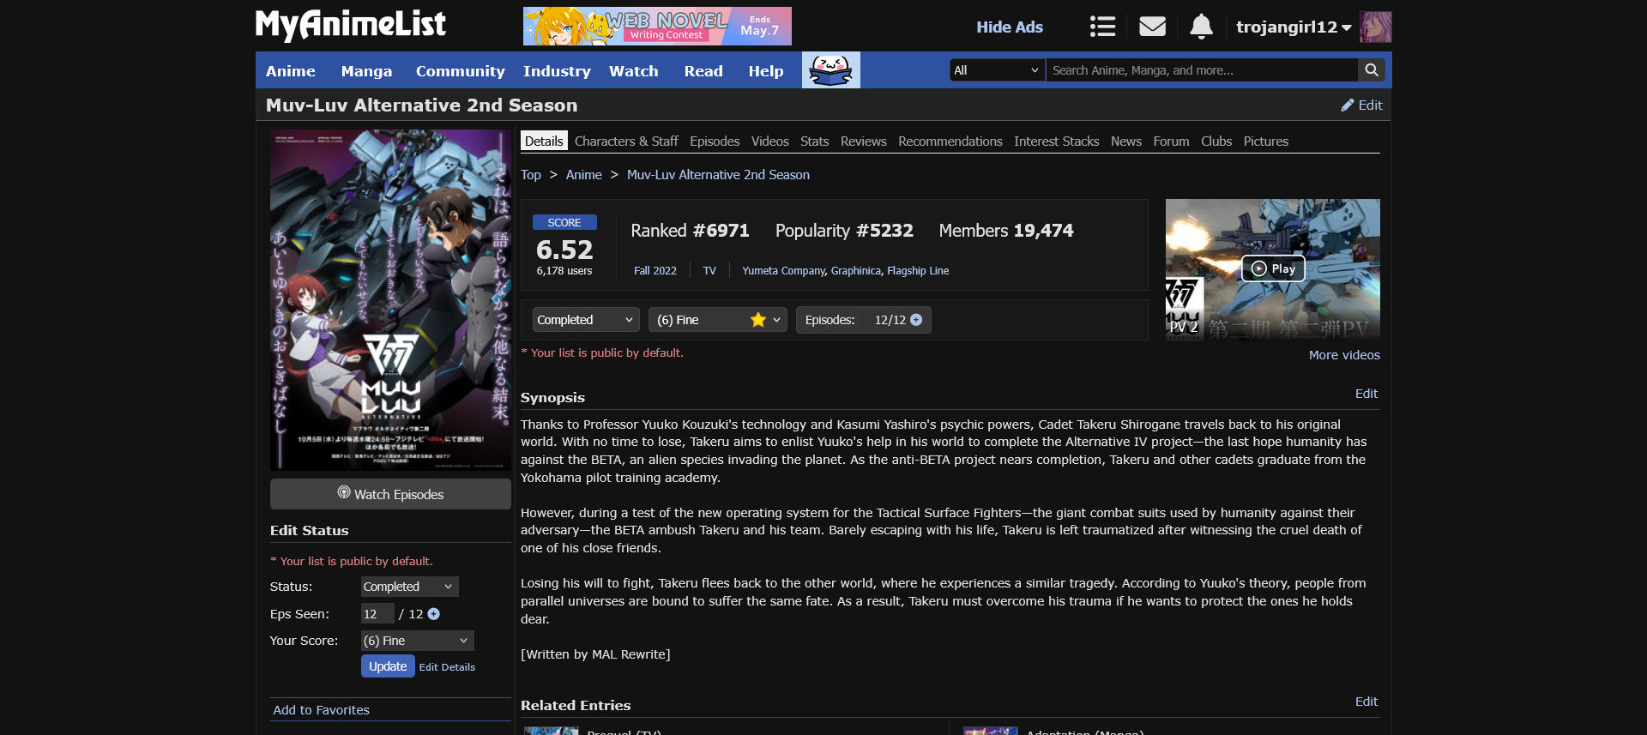Image resolution: width=1647 pixels, height=735 pixels.
Task: Open the Industry navigation menu
Action: pos(557,71)
